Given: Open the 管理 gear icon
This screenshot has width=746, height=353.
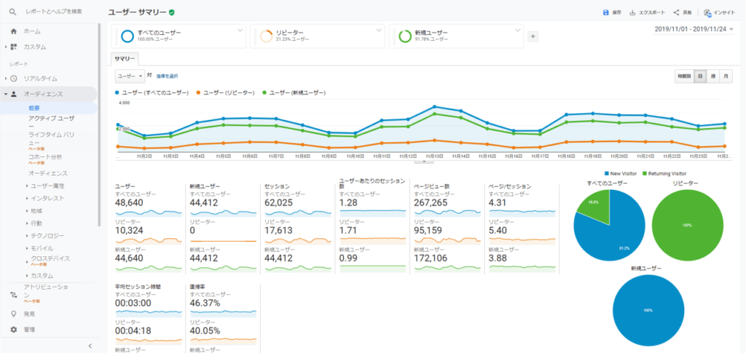Looking at the screenshot, I should (13, 330).
